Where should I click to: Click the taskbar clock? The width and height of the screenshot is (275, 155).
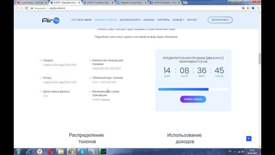click(252, 152)
